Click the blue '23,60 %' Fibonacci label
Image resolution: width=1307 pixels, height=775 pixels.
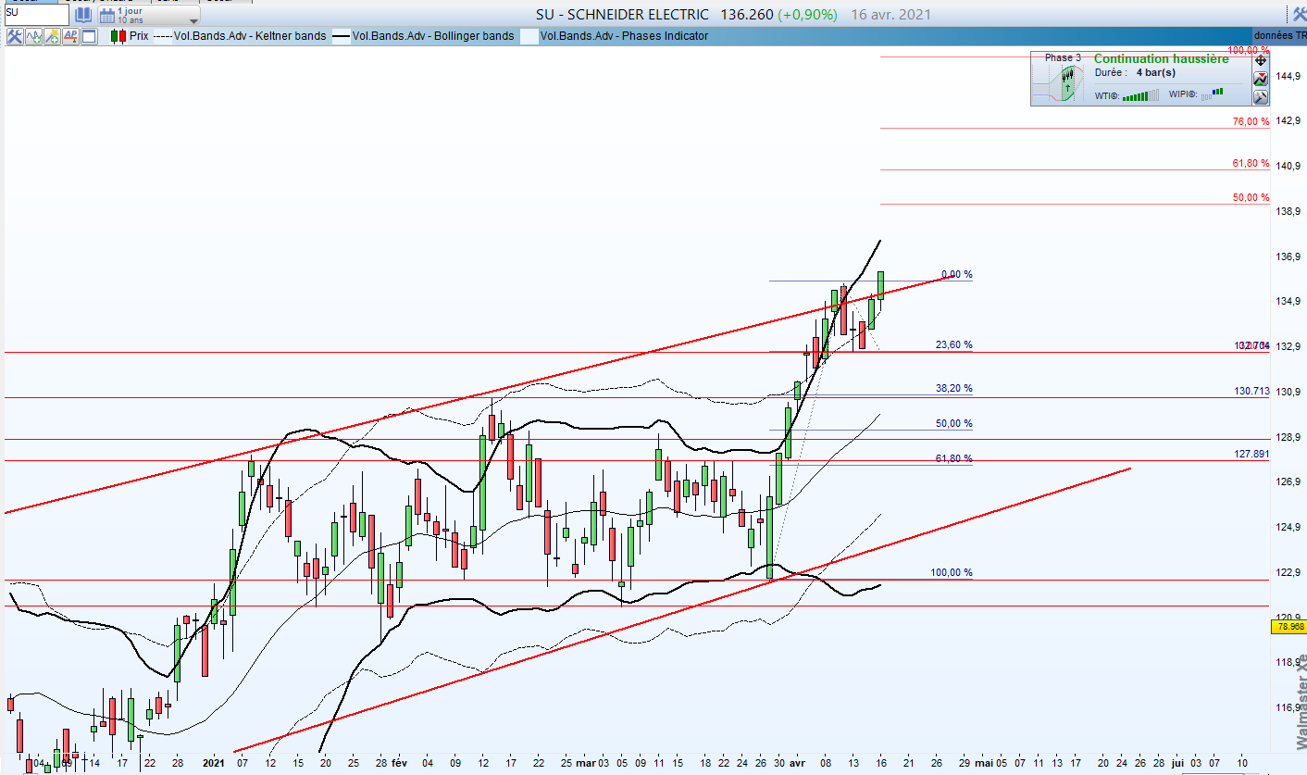(x=954, y=344)
